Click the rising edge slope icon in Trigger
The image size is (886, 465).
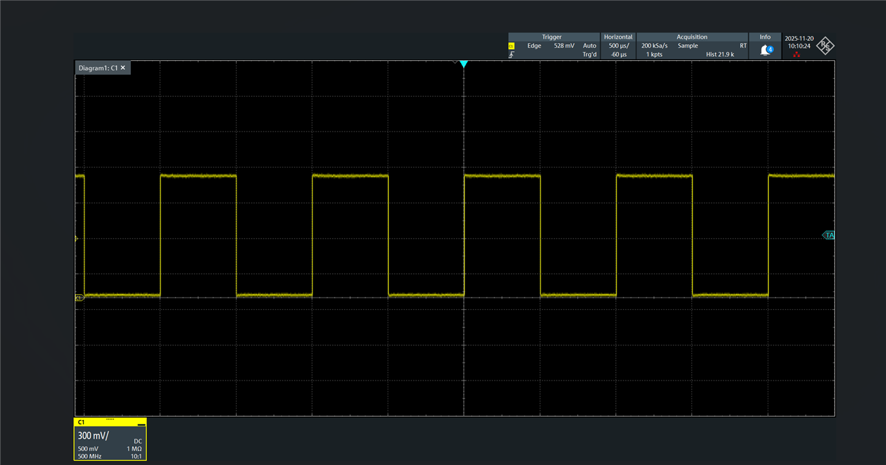(512, 55)
